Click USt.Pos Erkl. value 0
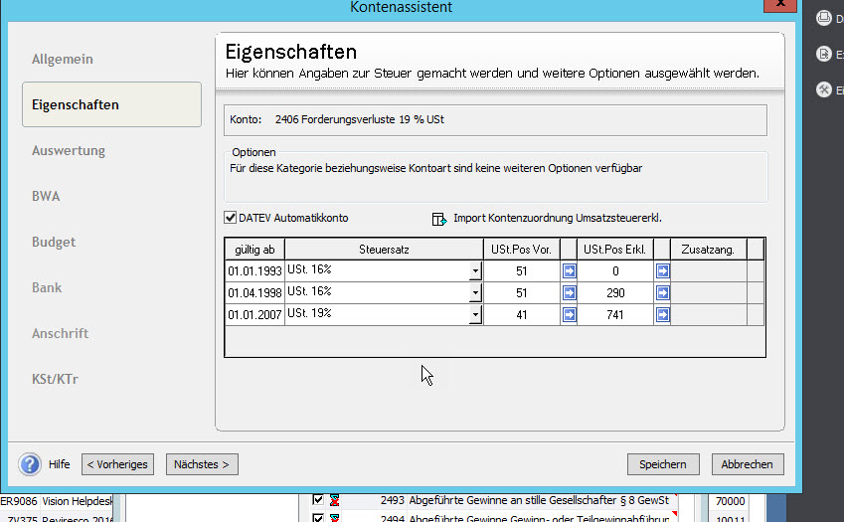The width and height of the screenshot is (844, 522). pyautogui.click(x=615, y=271)
